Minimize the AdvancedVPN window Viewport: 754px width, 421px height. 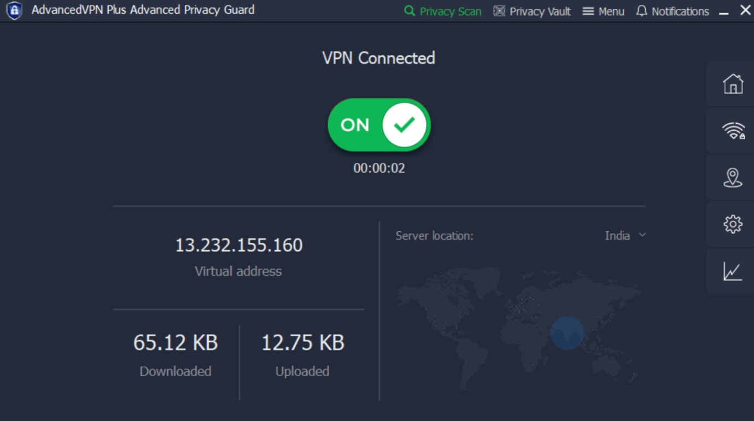724,12
